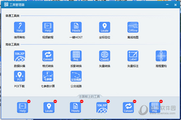This screenshot has width=181, height=120.
Task: Remove Hosts from main panel with red minus
Action: point(82,101)
